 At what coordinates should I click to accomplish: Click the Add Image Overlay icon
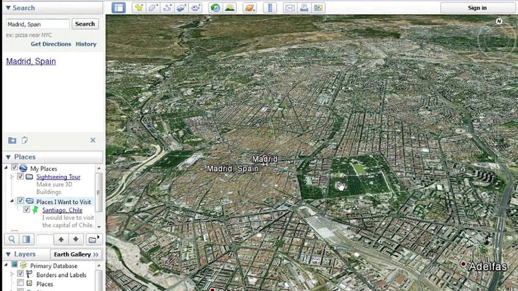pyautogui.click(x=182, y=8)
